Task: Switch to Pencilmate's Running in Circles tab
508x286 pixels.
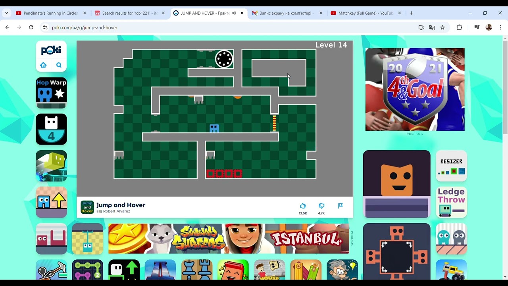Action: 50,13
